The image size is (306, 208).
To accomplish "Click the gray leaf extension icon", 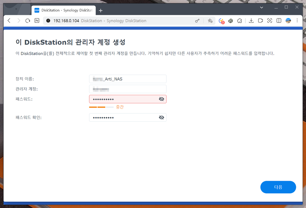I will [x=231, y=21].
